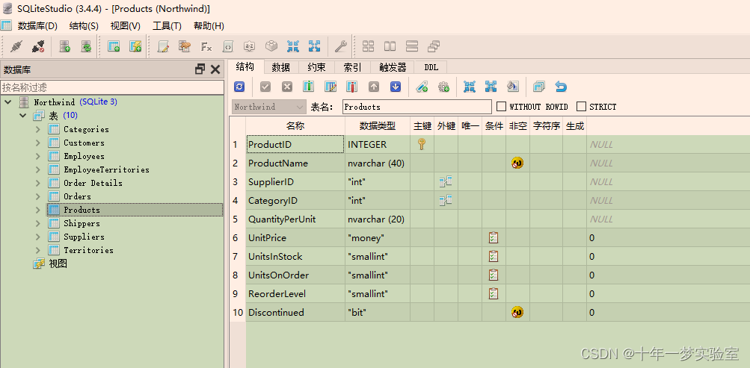This screenshot has height=368, width=750.
Task: Open the 结构(S) menu
Action: (x=84, y=26)
